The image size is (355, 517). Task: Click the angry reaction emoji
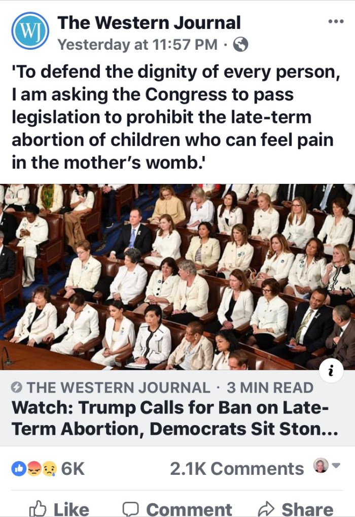click(x=33, y=469)
